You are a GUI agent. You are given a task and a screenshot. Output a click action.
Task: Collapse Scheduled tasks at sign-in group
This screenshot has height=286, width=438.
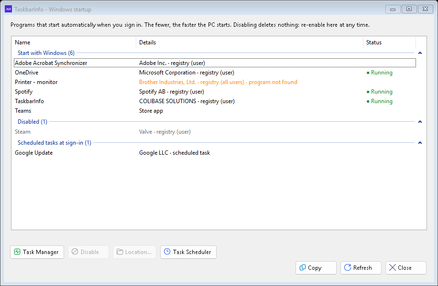420,143
